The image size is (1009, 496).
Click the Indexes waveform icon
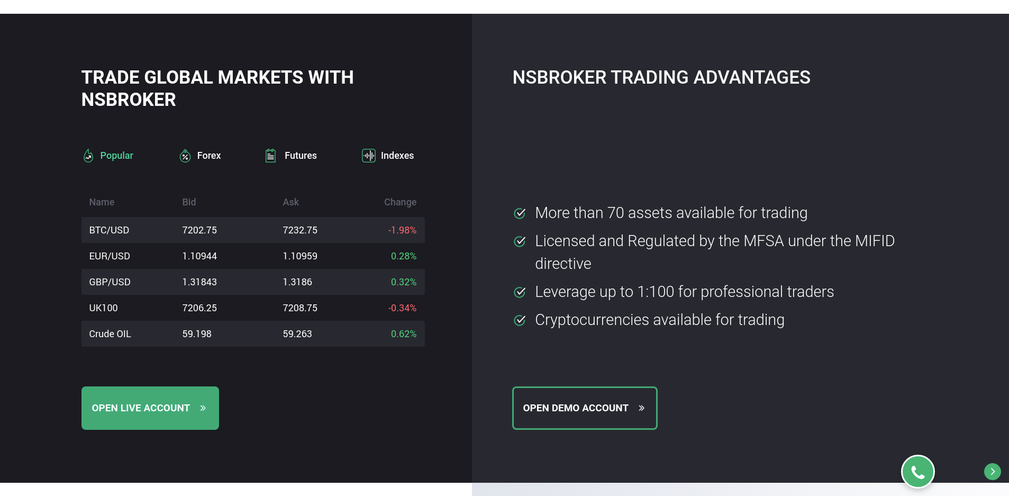coord(369,156)
